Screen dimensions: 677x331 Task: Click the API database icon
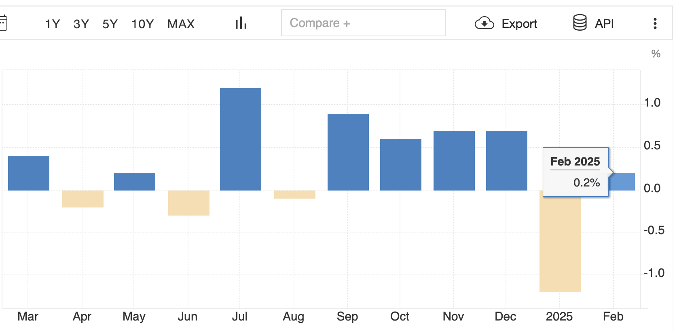[x=580, y=23]
